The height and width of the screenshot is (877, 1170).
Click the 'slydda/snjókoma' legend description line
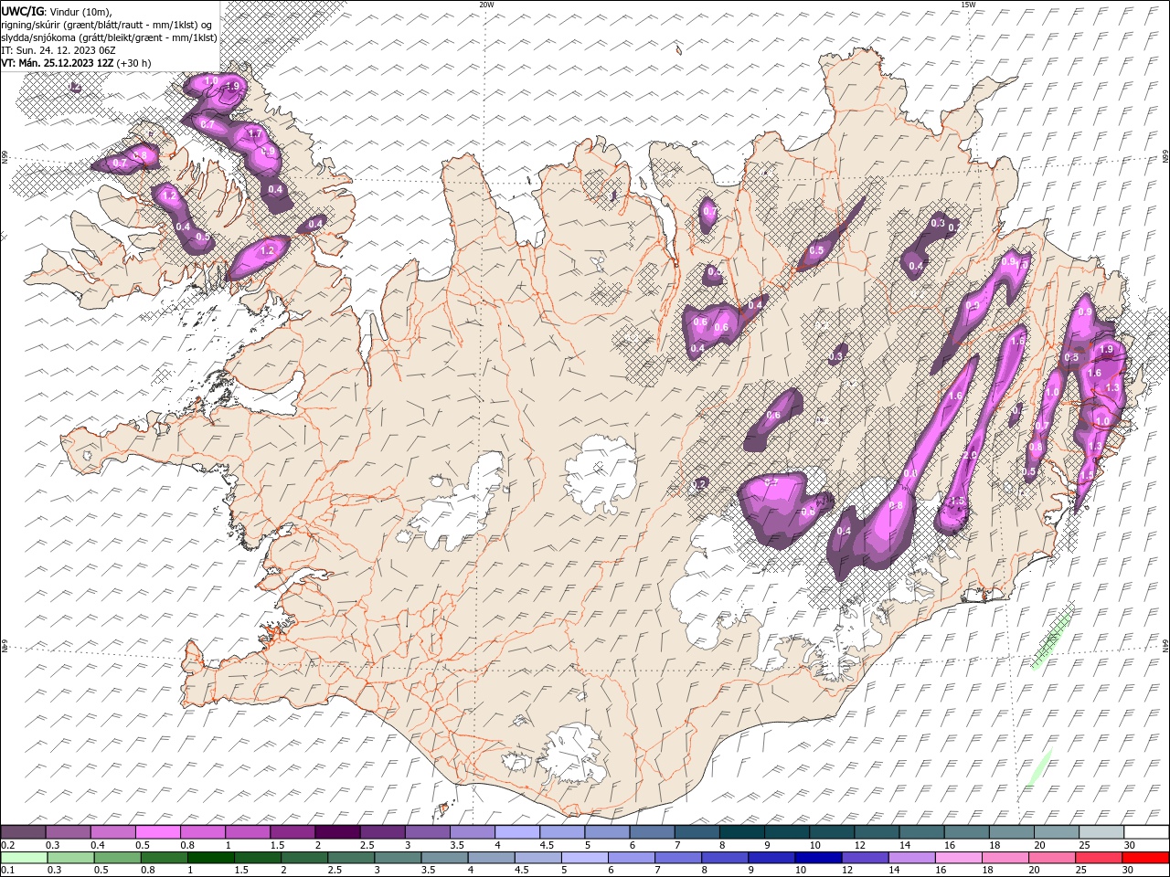[110, 37]
